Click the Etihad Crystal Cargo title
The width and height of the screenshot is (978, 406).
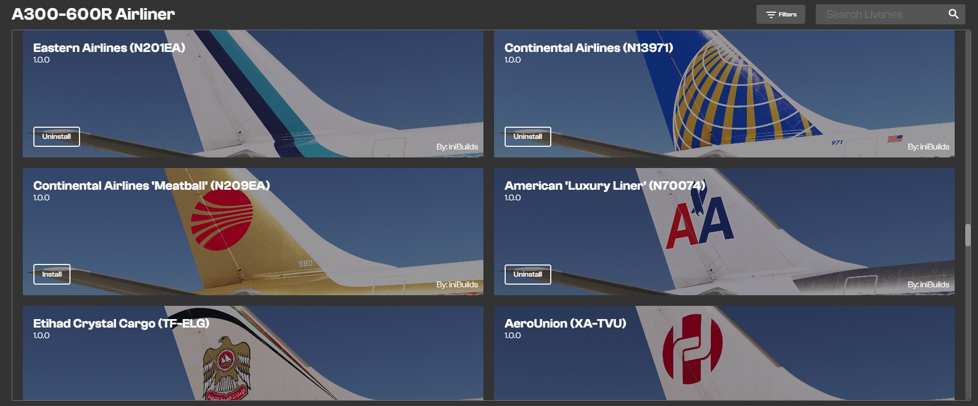(x=121, y=323)
